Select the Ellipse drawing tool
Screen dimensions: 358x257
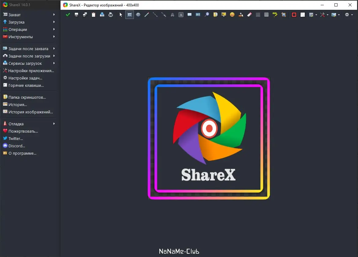[x=138, y=15]
